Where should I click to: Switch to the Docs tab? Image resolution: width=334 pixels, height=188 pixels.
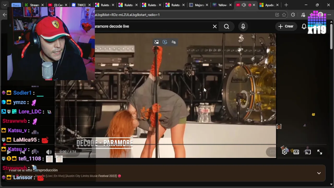point(16,5)
